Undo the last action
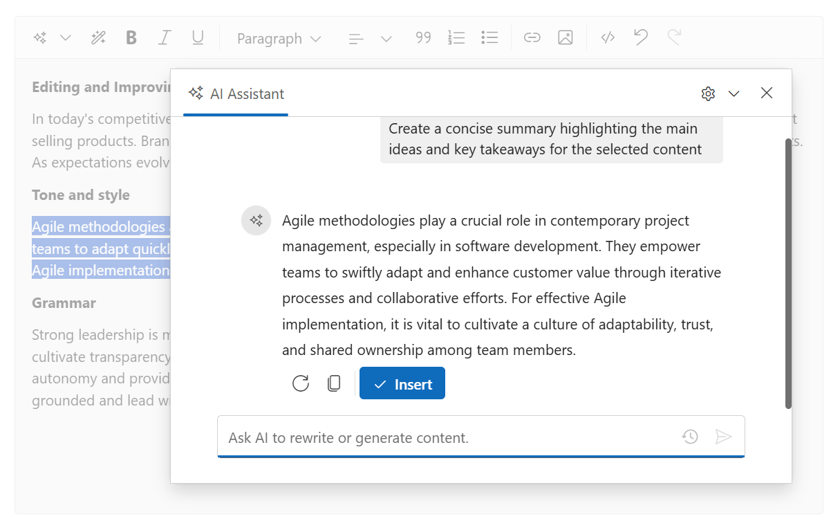The image size is (840, 528). [x=641, y=38]
